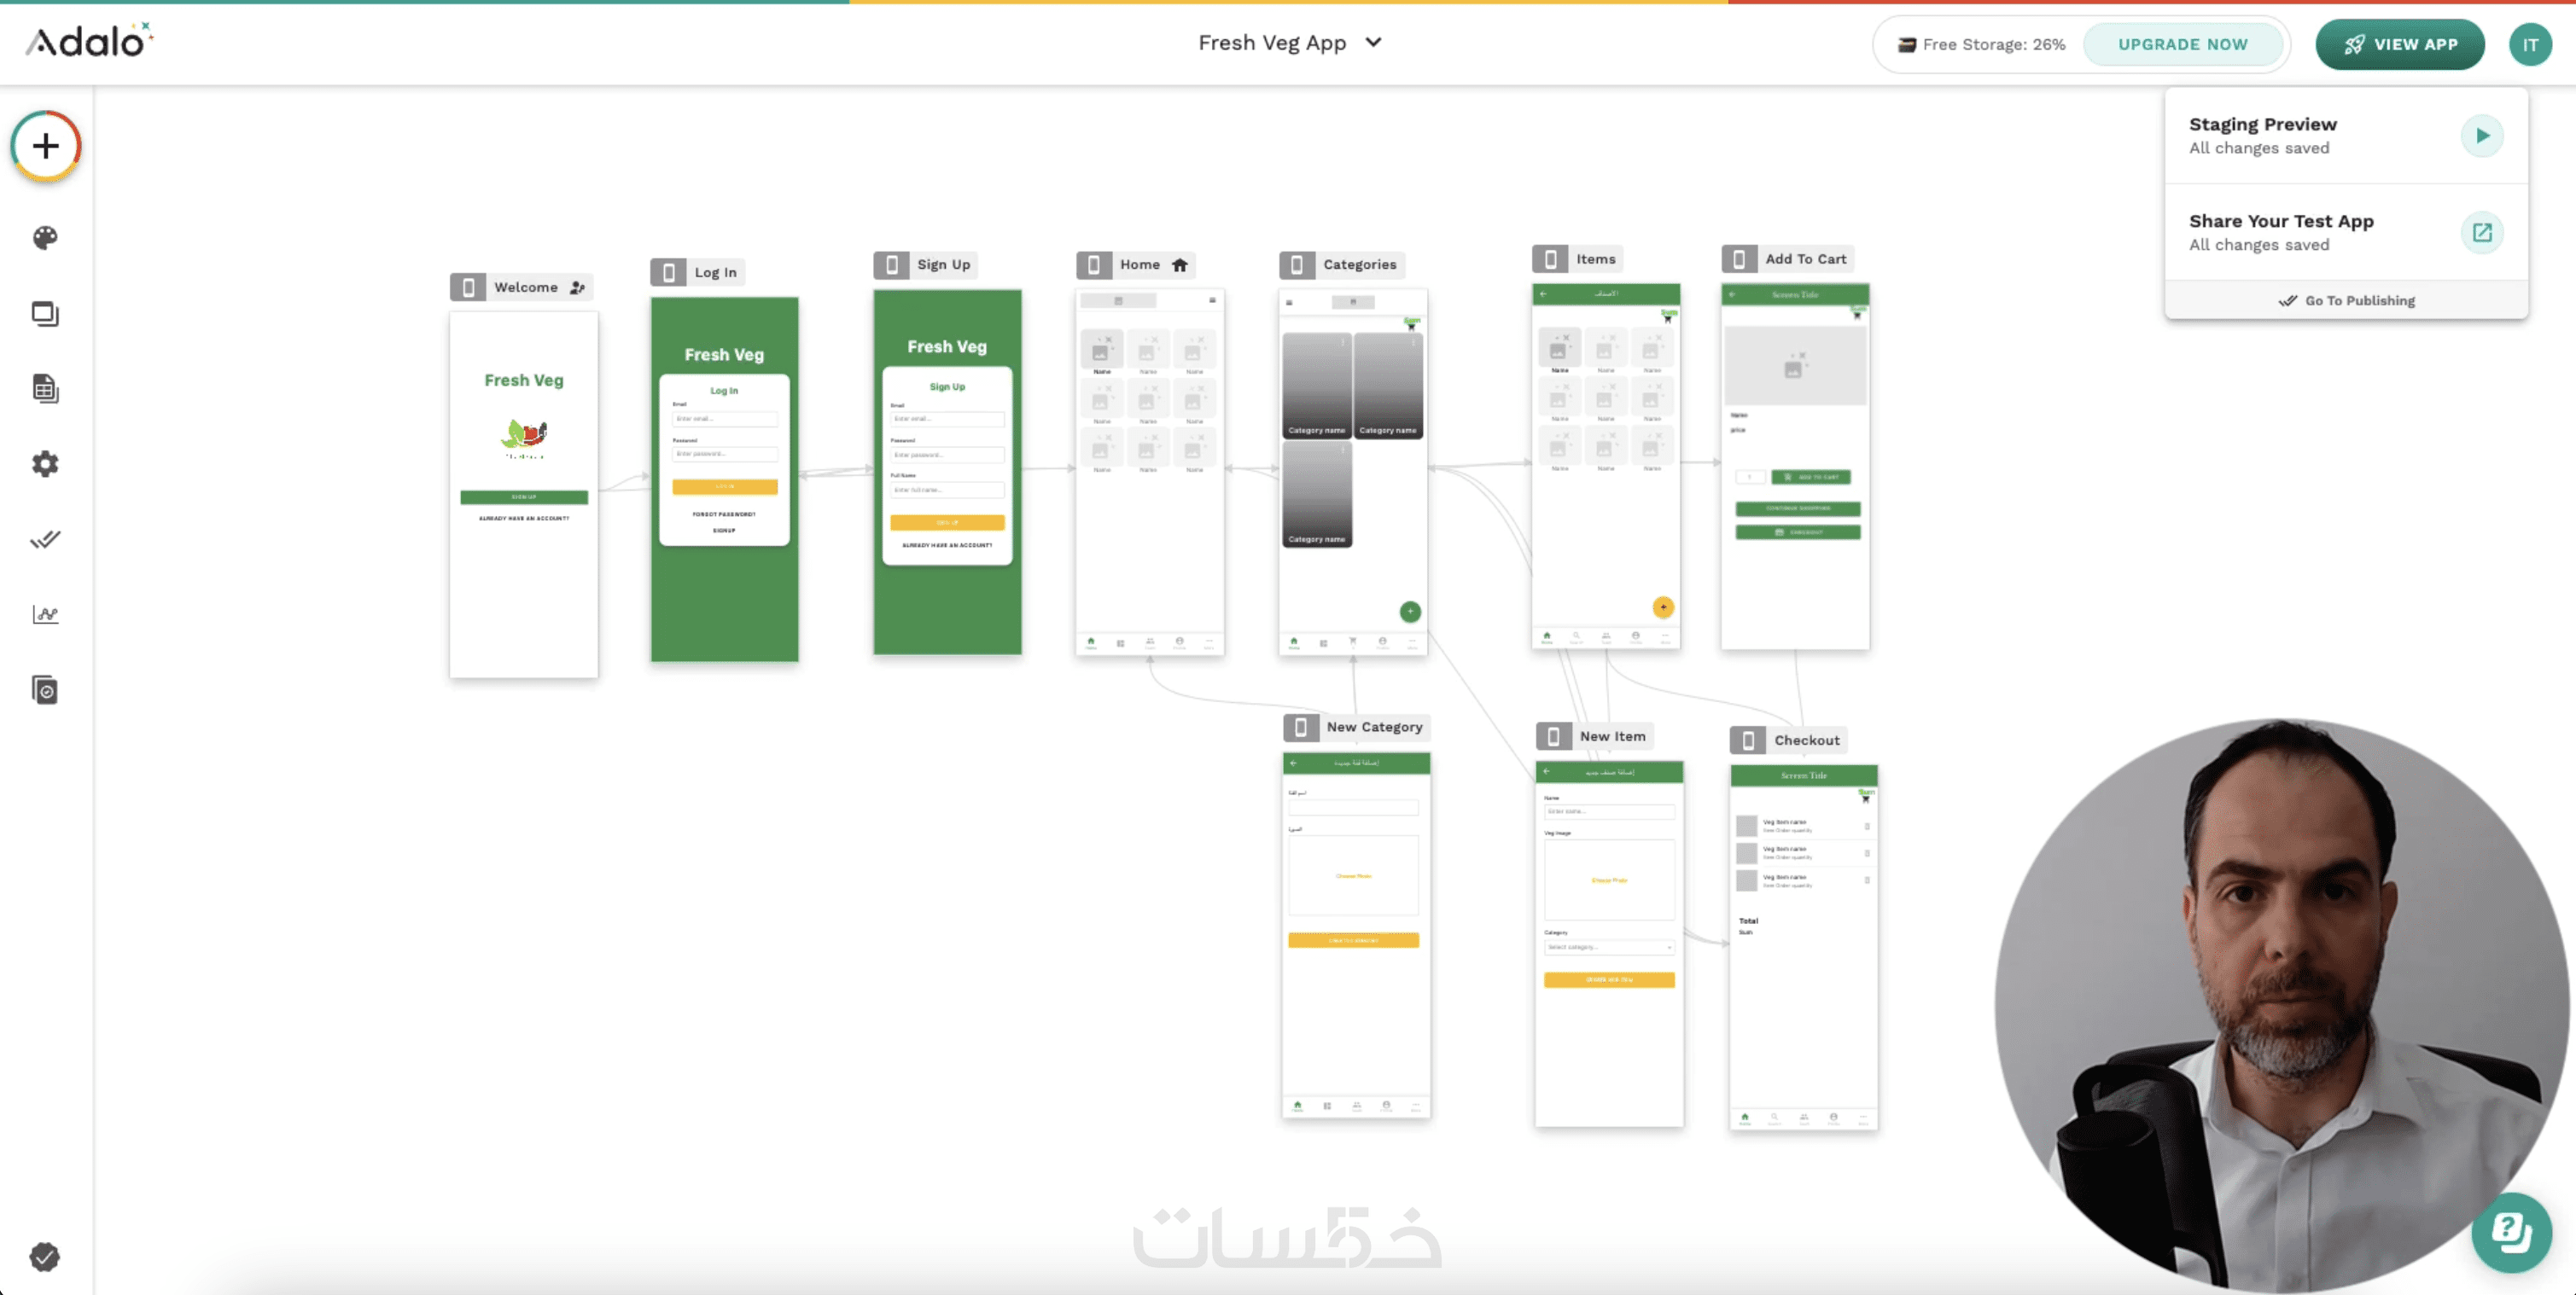Open the Publish double-checkmark icon

coord(45,539)
